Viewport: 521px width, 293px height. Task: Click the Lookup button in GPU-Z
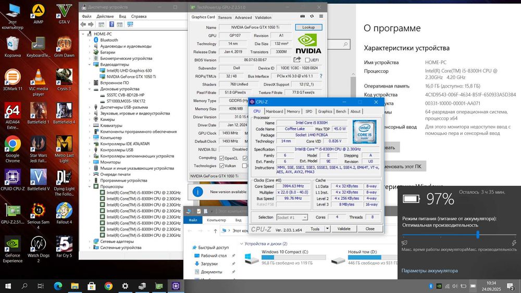(x=308, y=27)
